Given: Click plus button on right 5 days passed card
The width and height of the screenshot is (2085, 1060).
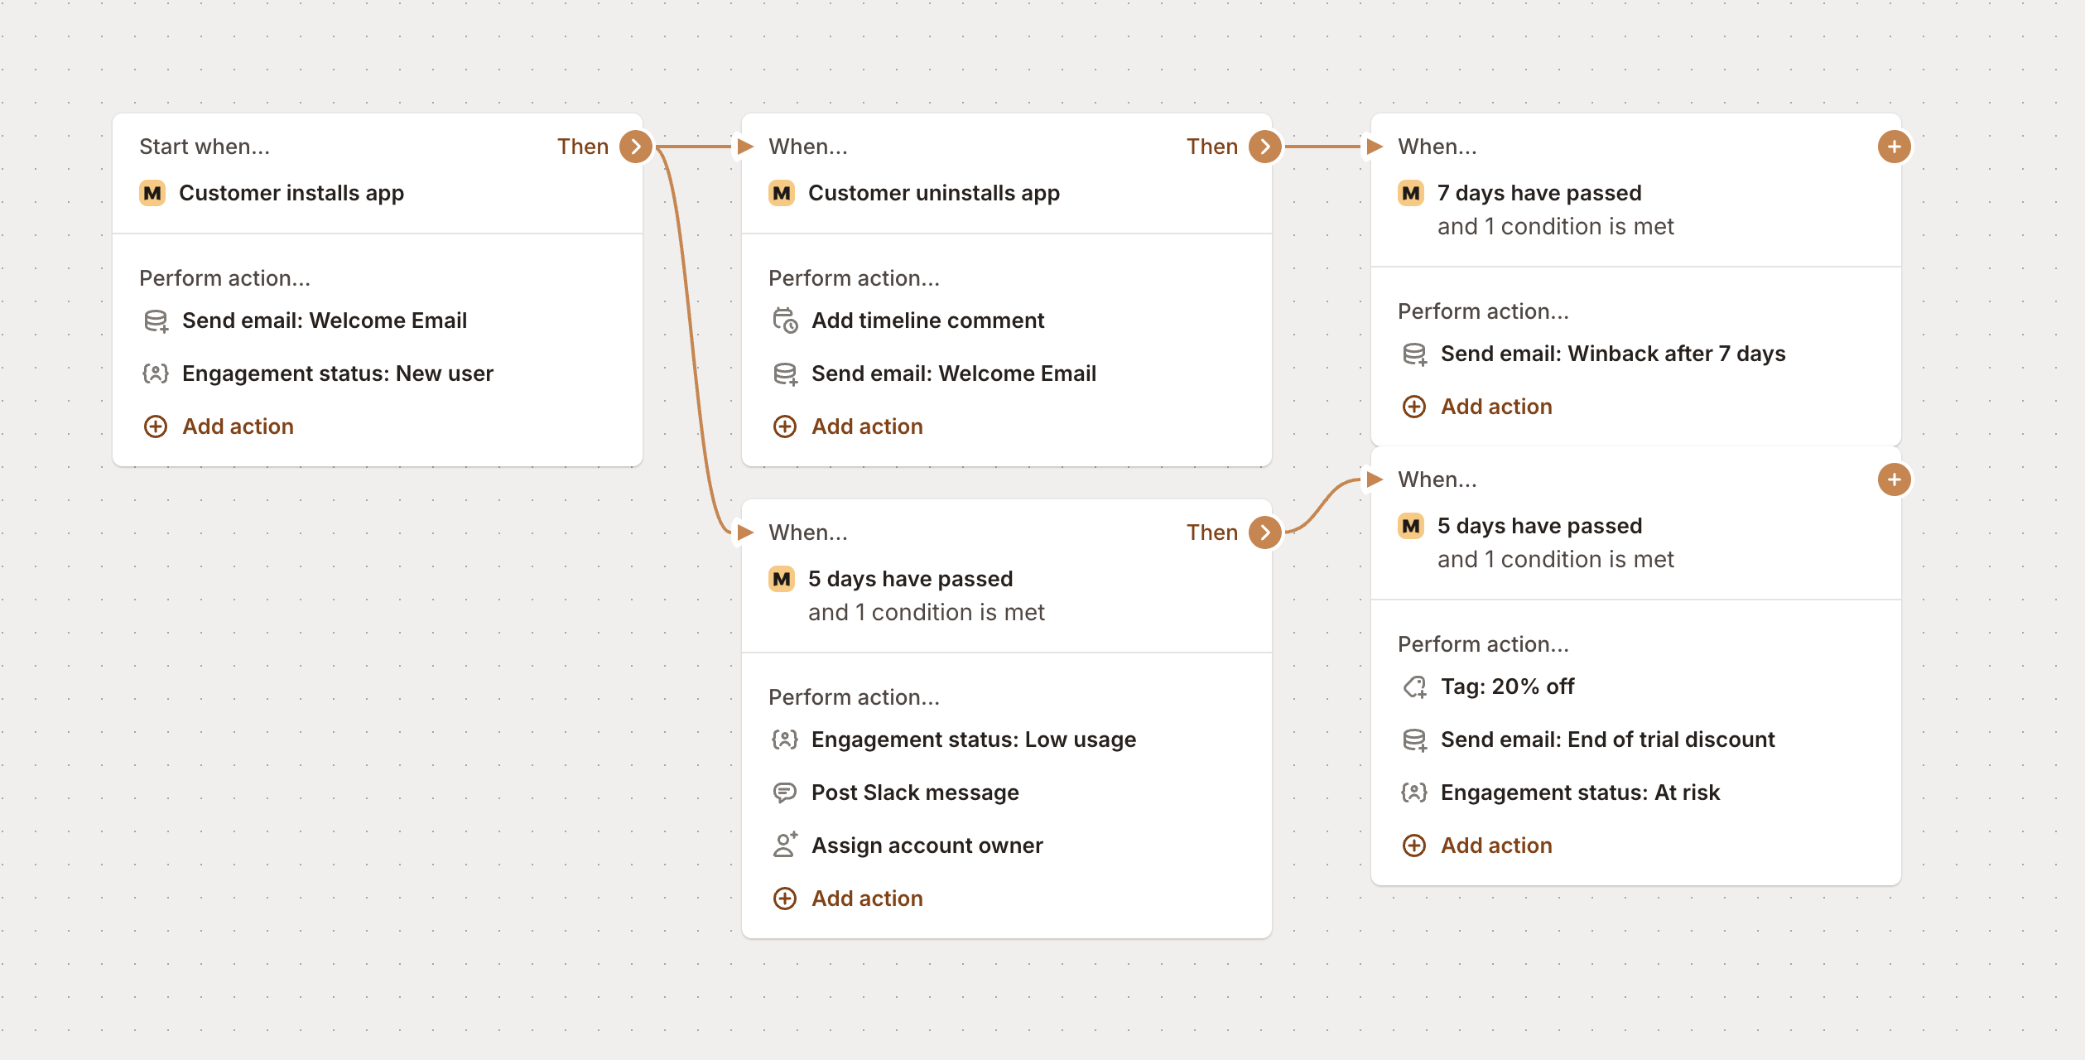Looking at the screenshot, I should click(x=1894, y=479).
